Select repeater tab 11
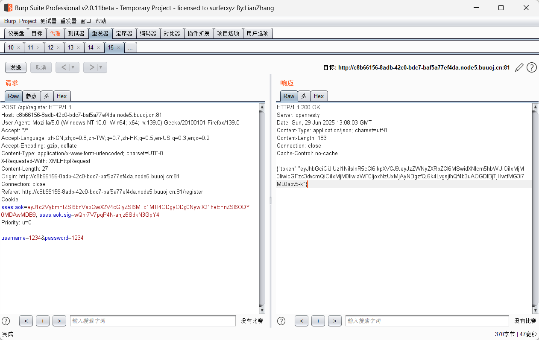The width and height of the screenshot is (539, 340). tap(30, 47)
